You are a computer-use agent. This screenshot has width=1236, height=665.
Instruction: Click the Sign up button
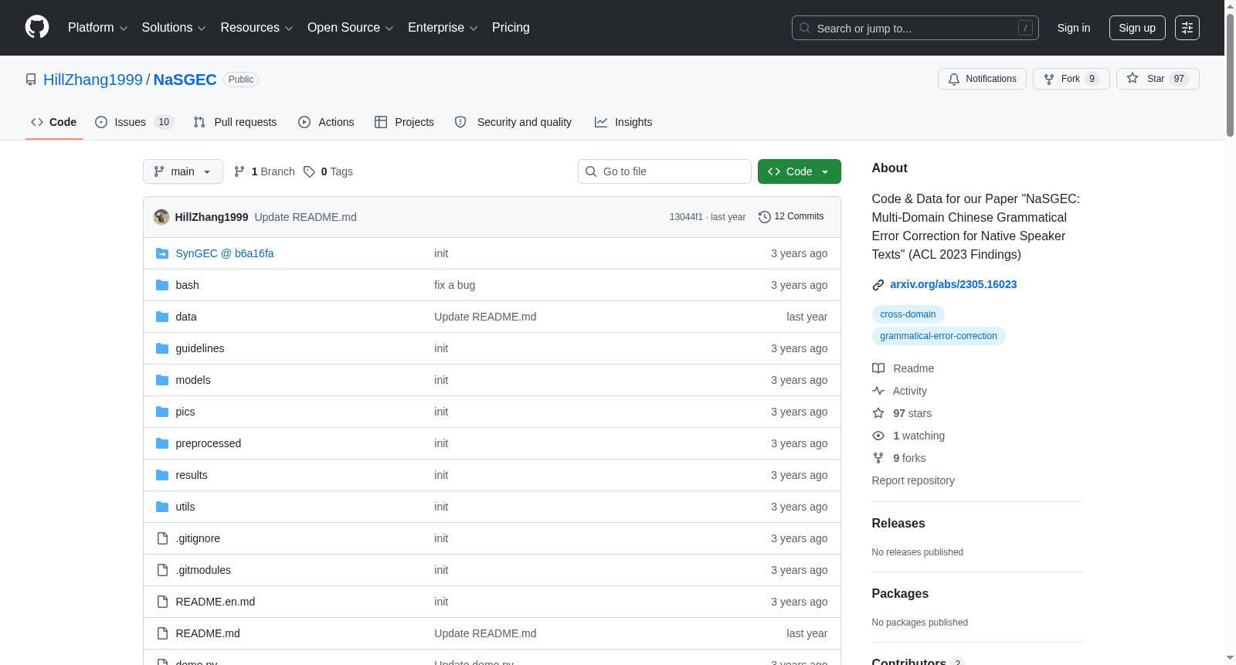1137,28
